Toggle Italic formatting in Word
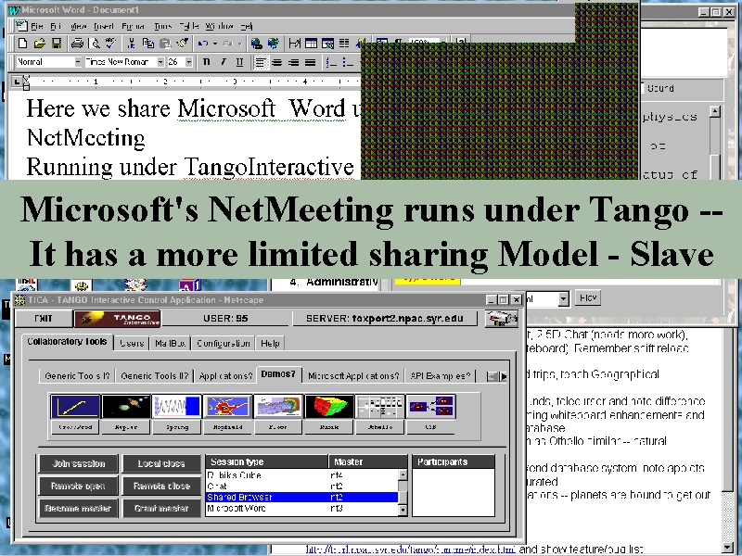 pyautogui.click(x=223, y=62)
